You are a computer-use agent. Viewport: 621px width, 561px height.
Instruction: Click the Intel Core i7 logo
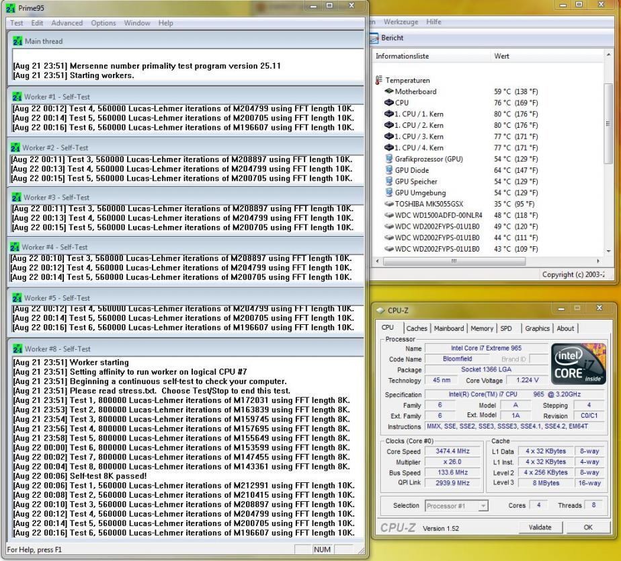pos(578,363)
